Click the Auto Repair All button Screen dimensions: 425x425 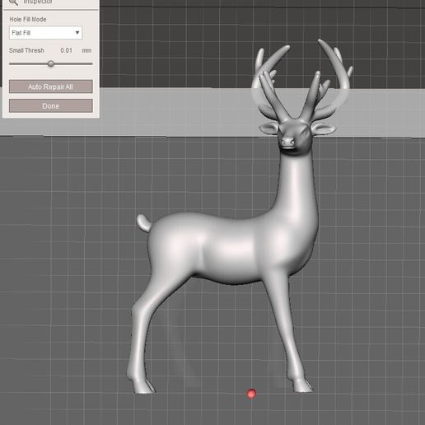[x=51, y=86]
